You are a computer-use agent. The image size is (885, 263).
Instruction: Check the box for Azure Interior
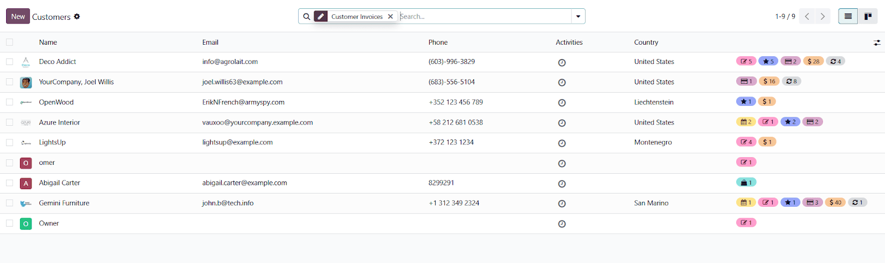tap(9, 122)
